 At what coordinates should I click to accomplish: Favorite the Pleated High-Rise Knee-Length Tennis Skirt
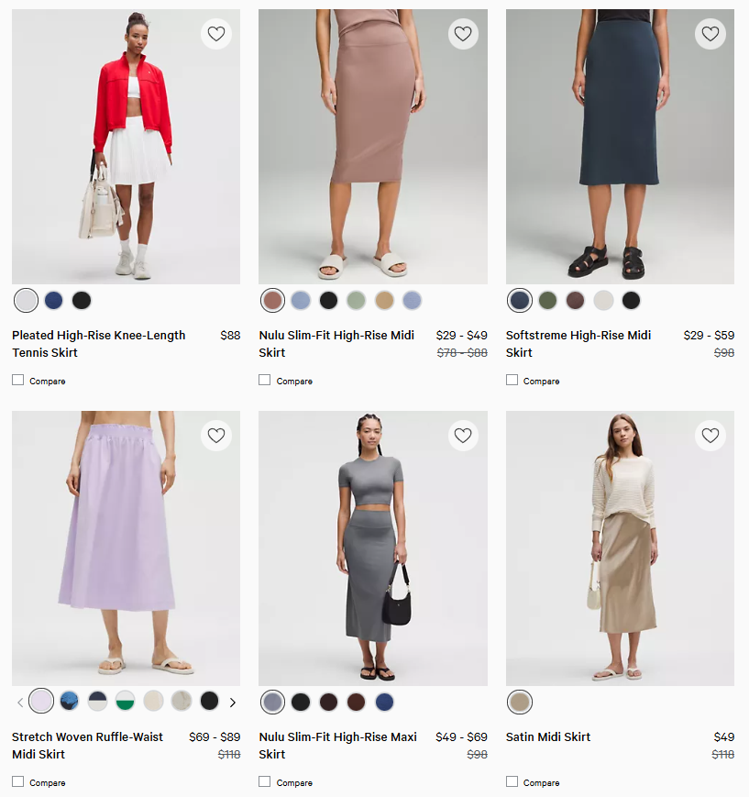point(216,34)
